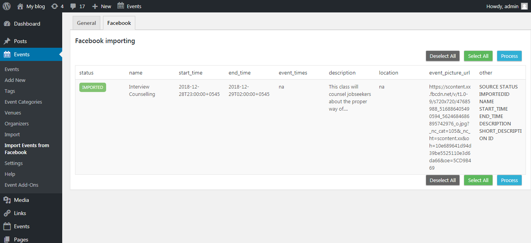Click the Dashboard gauge icon
The width and height of the screenshot is (531, 243).
(7, 24)
